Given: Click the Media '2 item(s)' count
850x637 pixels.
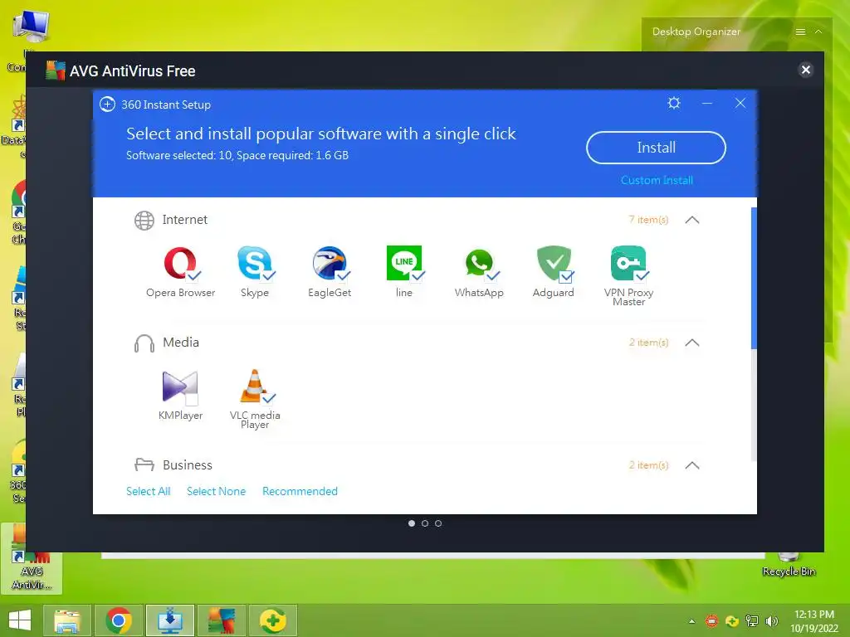Looking at the screenshot, I should click(648, 343).
